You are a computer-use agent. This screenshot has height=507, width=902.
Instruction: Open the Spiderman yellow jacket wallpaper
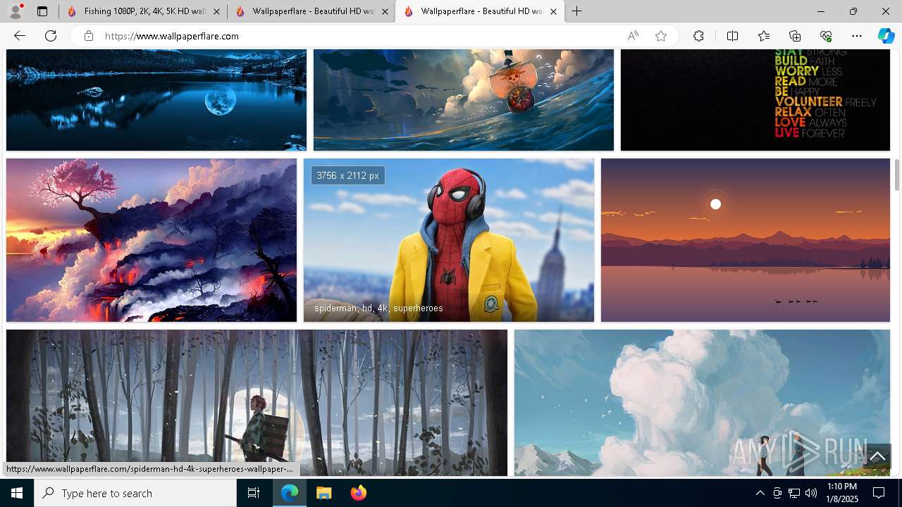449,240
